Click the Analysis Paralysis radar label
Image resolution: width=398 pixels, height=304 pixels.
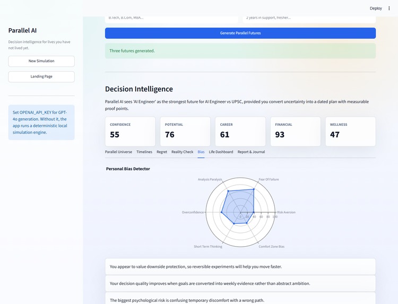coord(210,179)
